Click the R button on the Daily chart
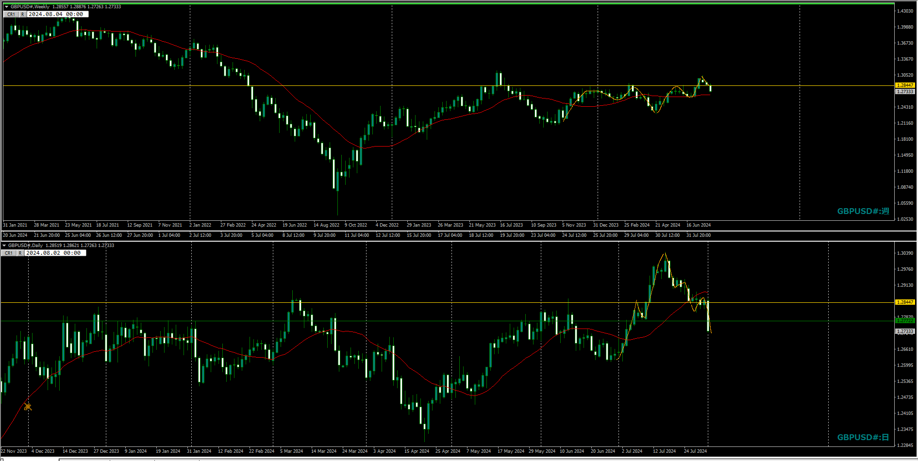Viewport: 918px width, 461px height. pos(20,253)
